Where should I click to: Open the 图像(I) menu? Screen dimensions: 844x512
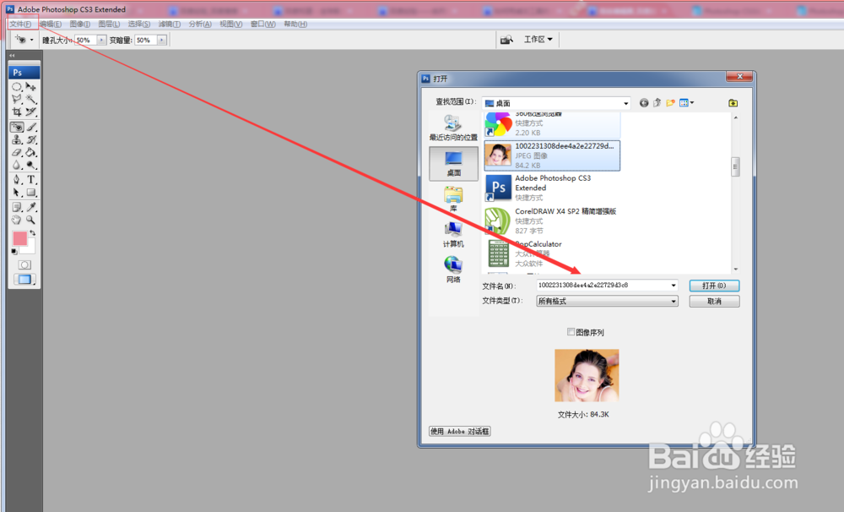pos(79,25)
